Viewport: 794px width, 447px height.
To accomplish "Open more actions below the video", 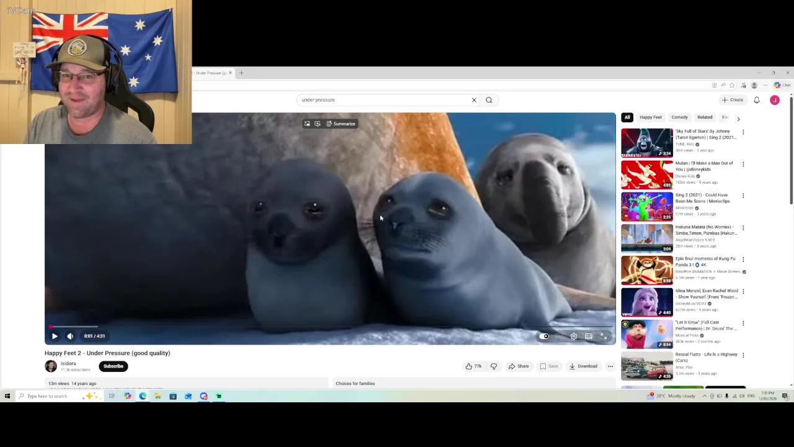I will pyautogui.click(x=610, y=366).
